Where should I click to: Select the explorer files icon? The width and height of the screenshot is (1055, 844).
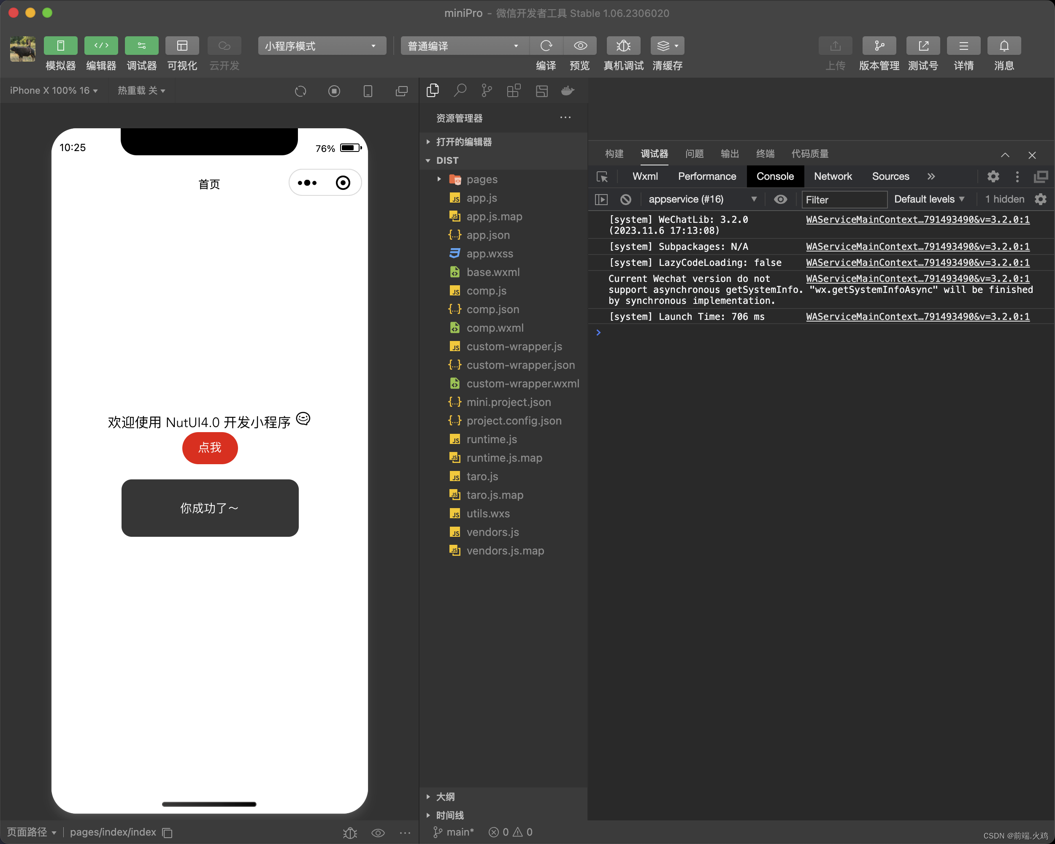(433, 90)
